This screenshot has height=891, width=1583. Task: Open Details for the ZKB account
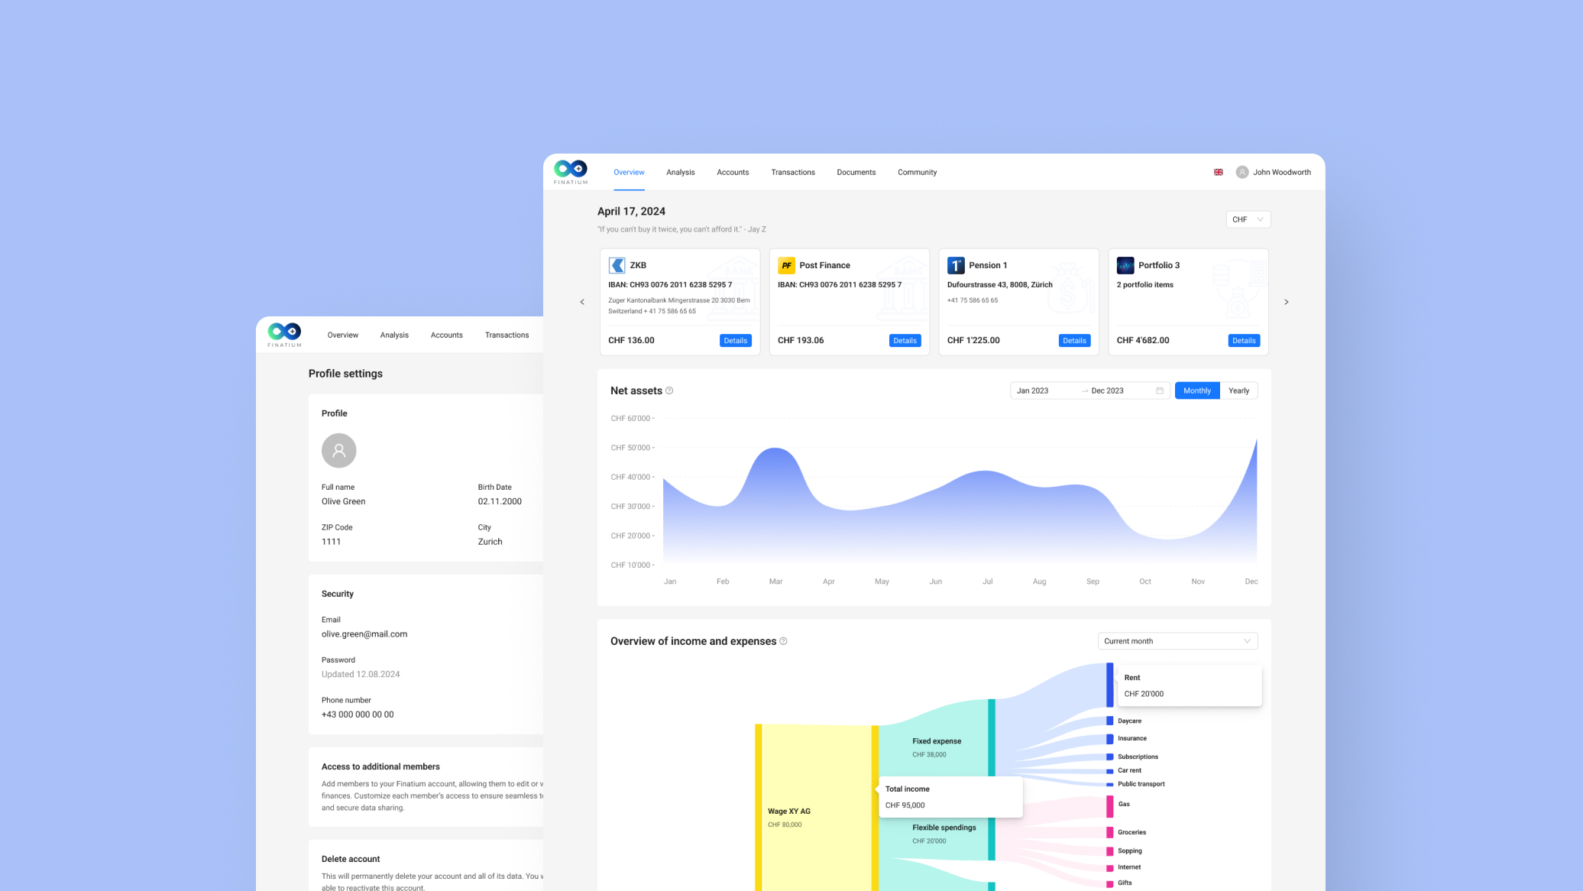click(x=735, y=341)
